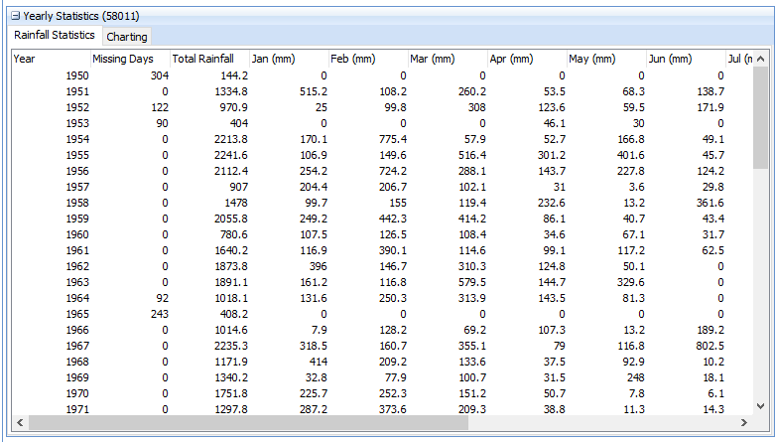775x442 pixels.
Task: Collapse the Yearly Statistics (58011) panel
Action: 15,16
